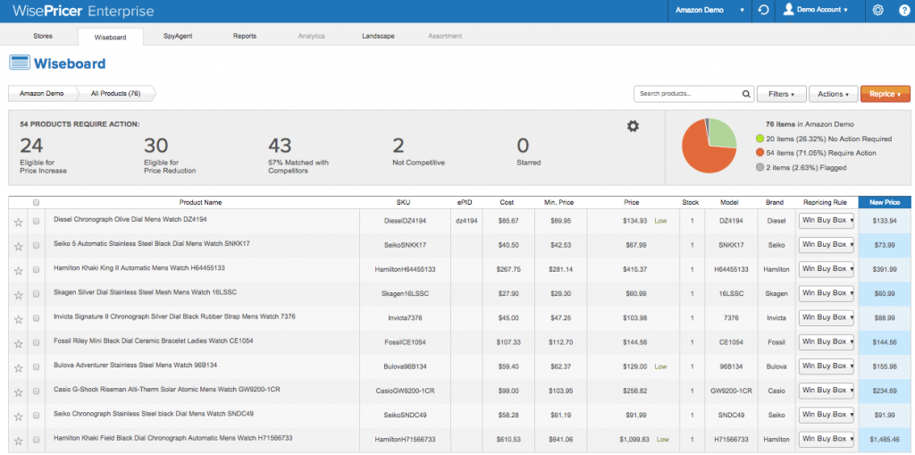Toggle the select-all checkbox in table header
915x455 pixels.
(x=36, y=203)
